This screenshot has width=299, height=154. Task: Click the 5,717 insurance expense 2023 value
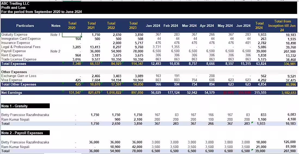click(139, 43)
